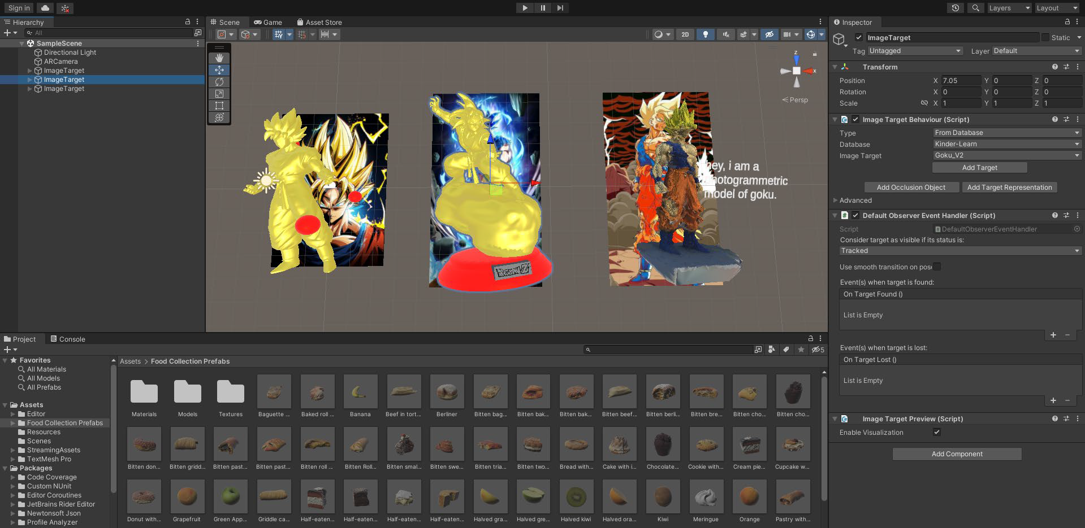
Task: Select the Scale tool in scene toolbar
Action: coord(219,94)
